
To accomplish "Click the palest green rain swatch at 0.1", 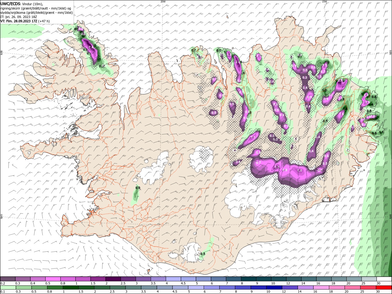I will click(x=8, y=288).
